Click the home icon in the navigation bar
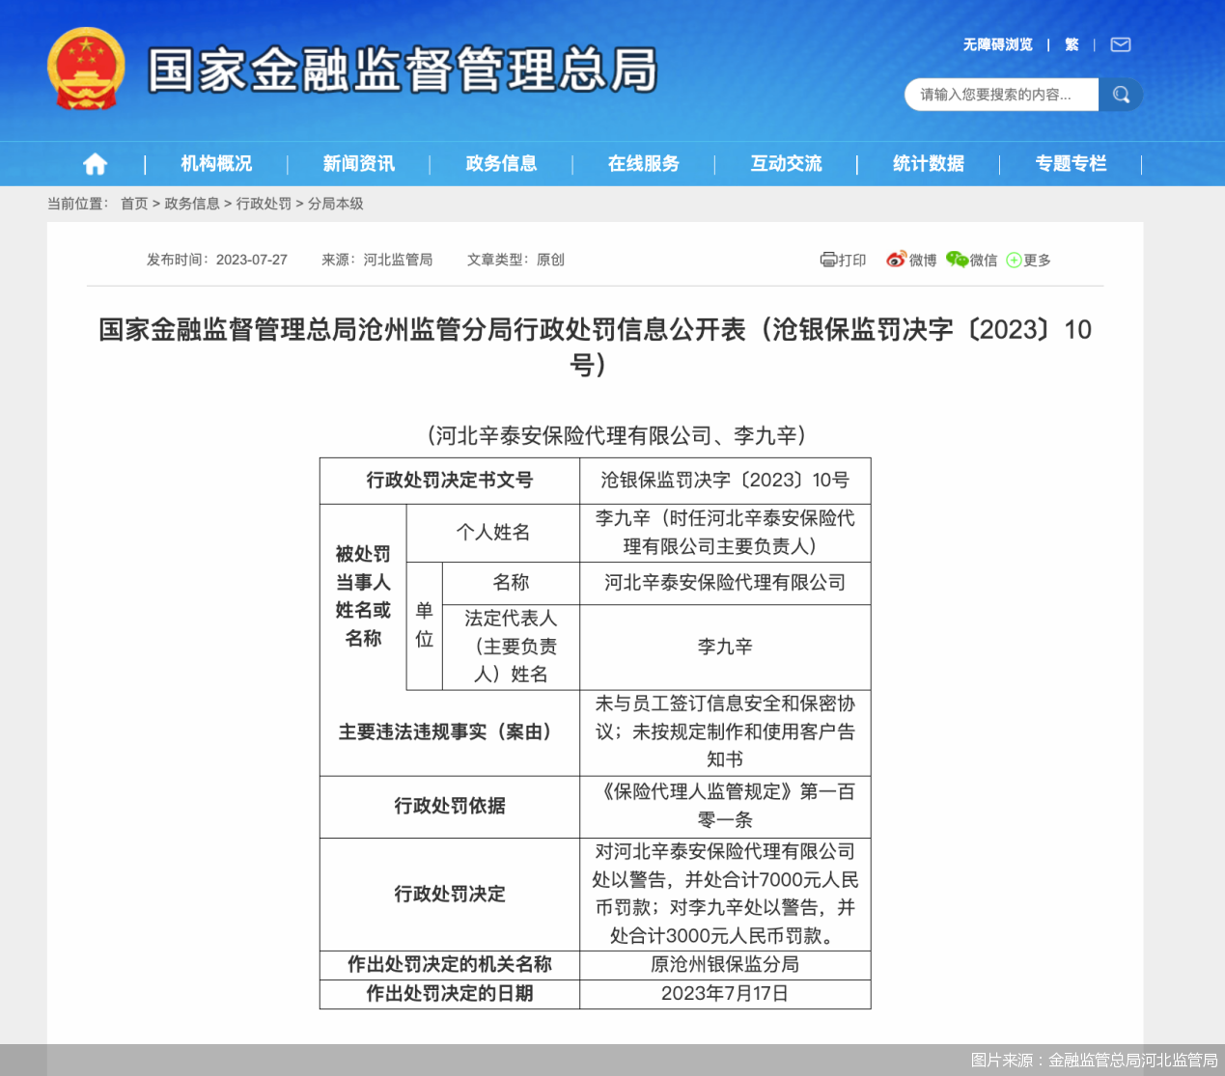The image size is (1225, 1076). click(94, 163)
